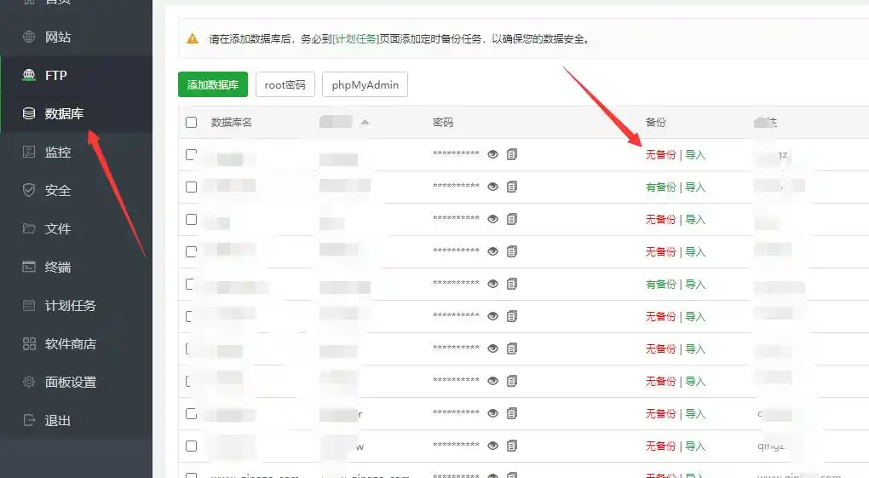Screen dimensions: 869x478
Task: Click the root密码 button
Action: 285,85
